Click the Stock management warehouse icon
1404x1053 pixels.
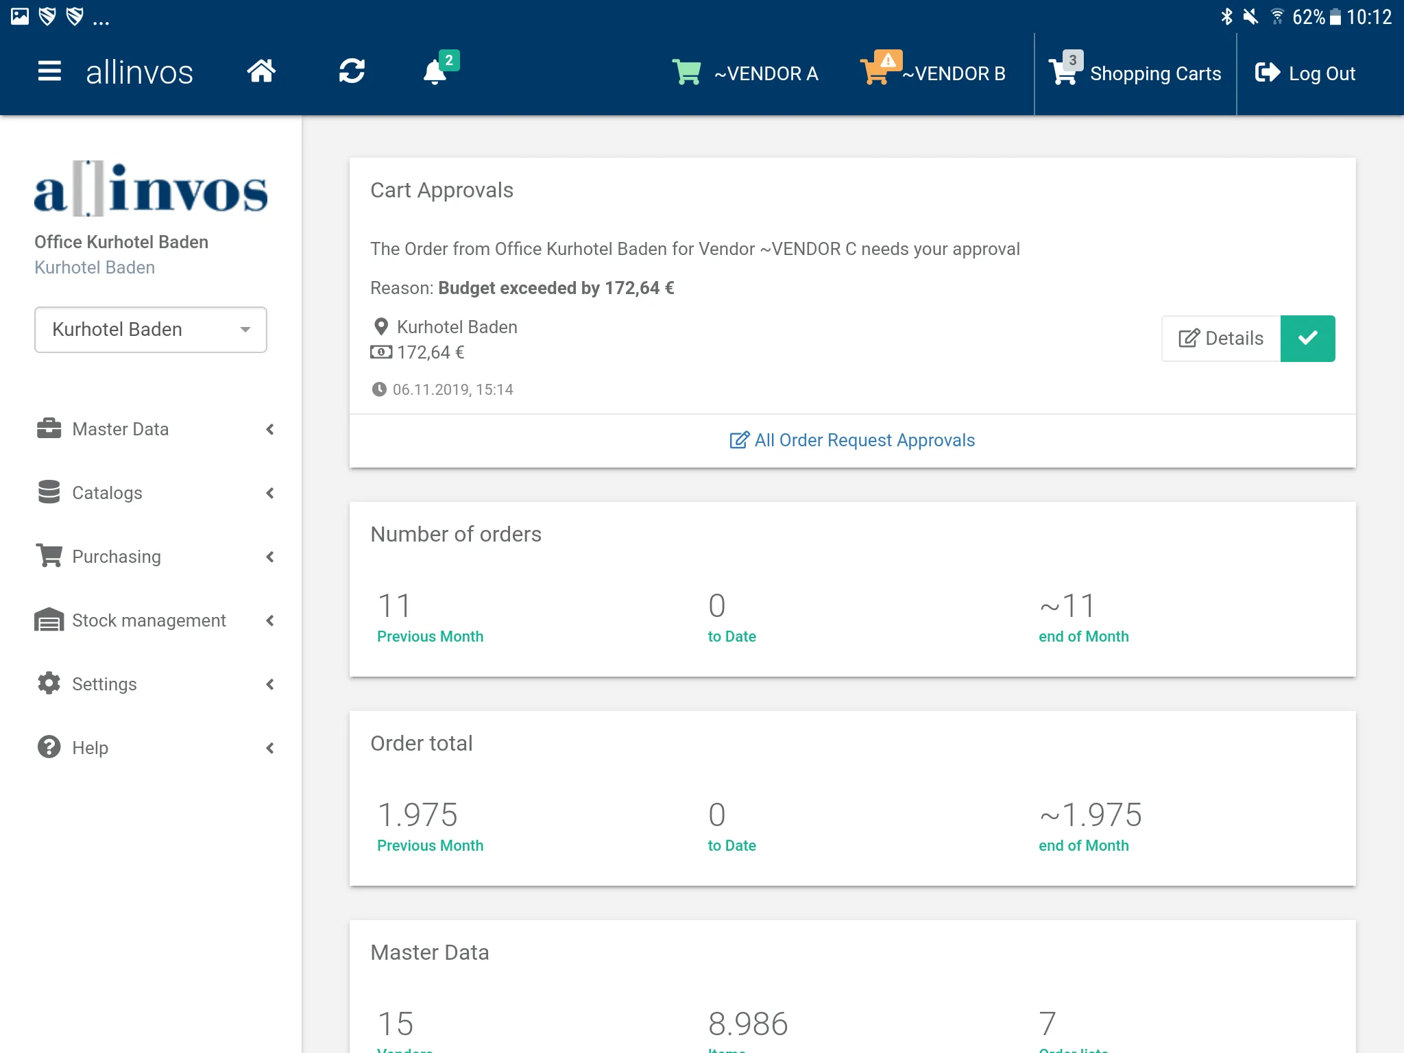(49, 620)
